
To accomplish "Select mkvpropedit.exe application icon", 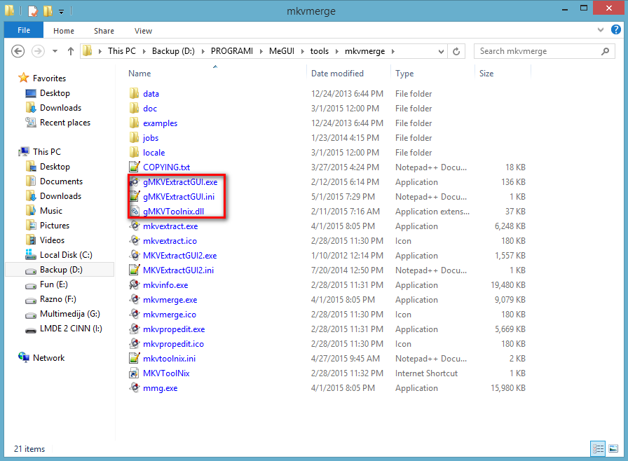I will (134, 329).
